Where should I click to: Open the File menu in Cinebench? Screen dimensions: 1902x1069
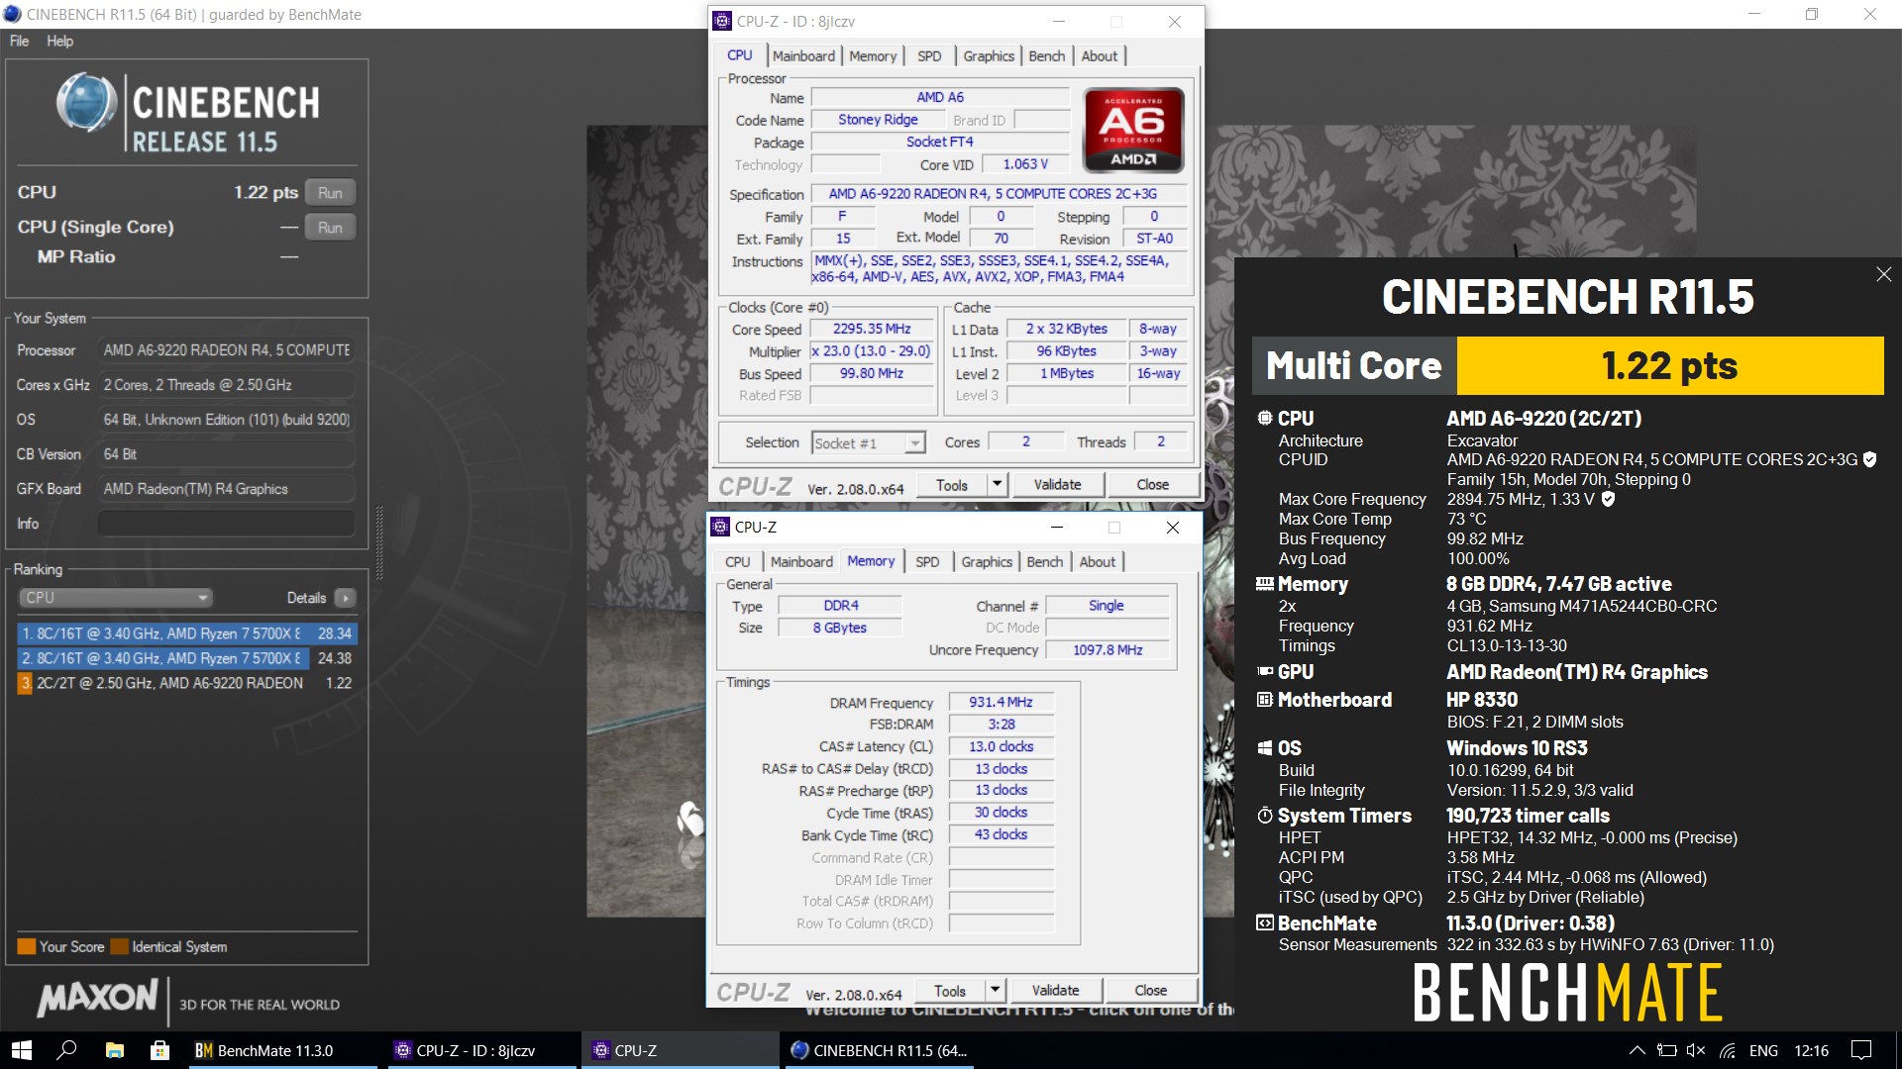click(x=19, y=41)
